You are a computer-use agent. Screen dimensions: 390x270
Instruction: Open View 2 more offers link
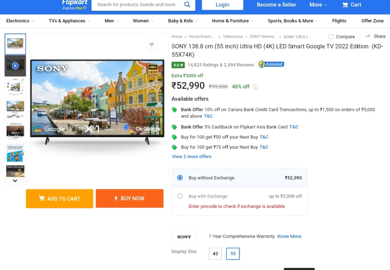tap(192, 157)
